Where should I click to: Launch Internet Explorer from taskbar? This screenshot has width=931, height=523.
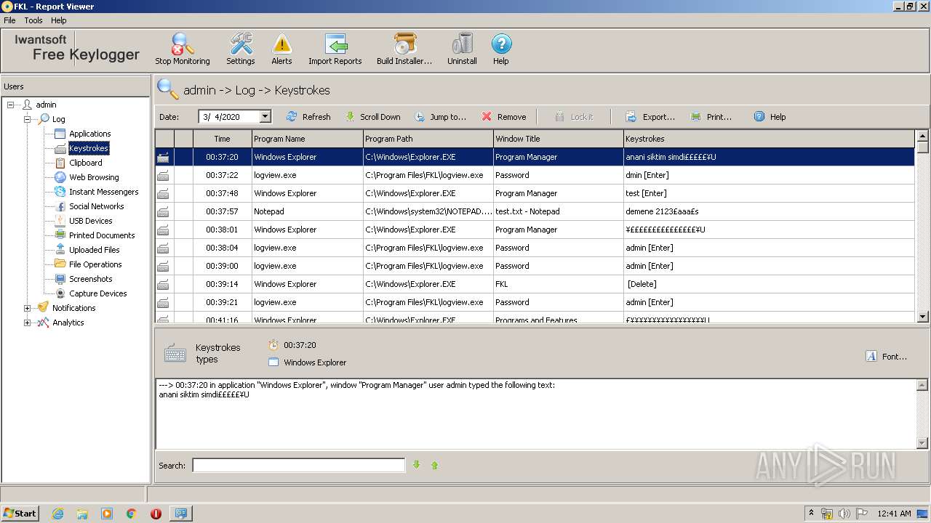[x=57, y=514]
